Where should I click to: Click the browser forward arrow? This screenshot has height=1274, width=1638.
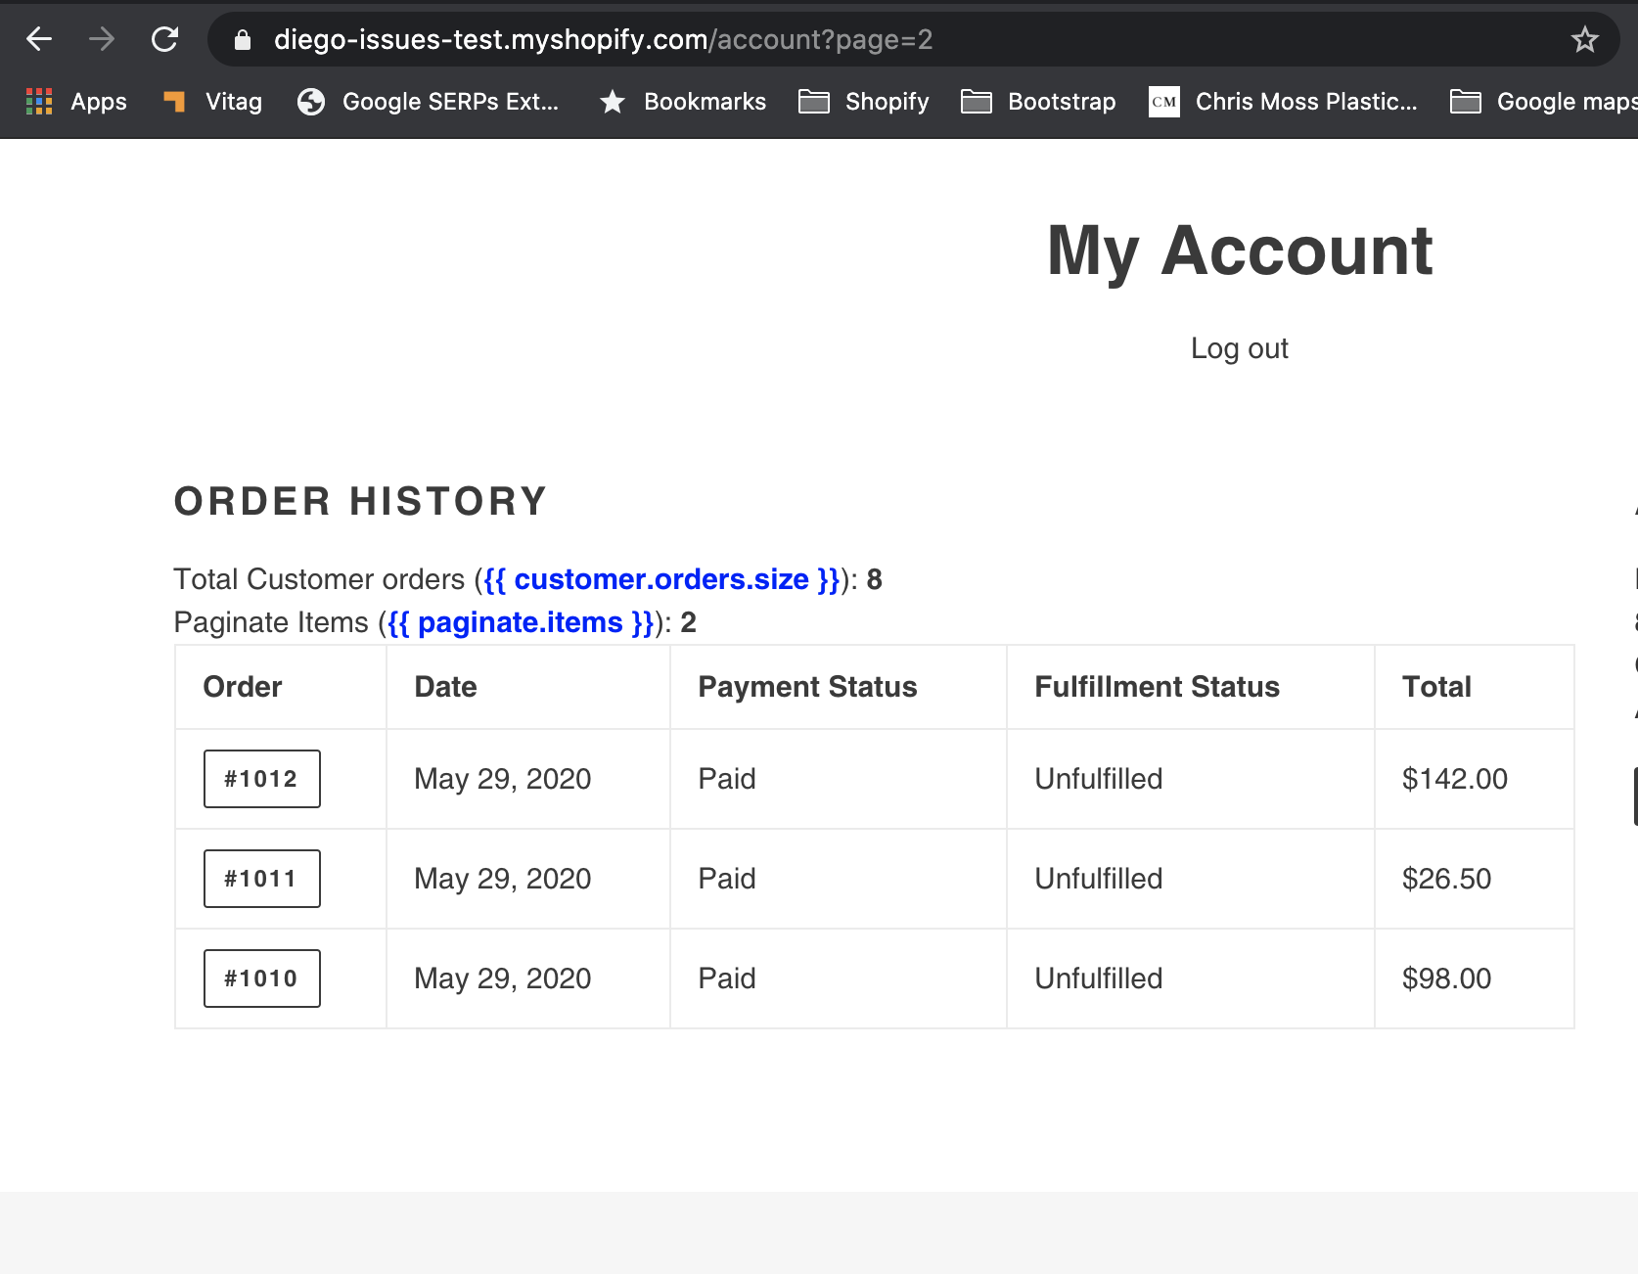pos(102,39)
